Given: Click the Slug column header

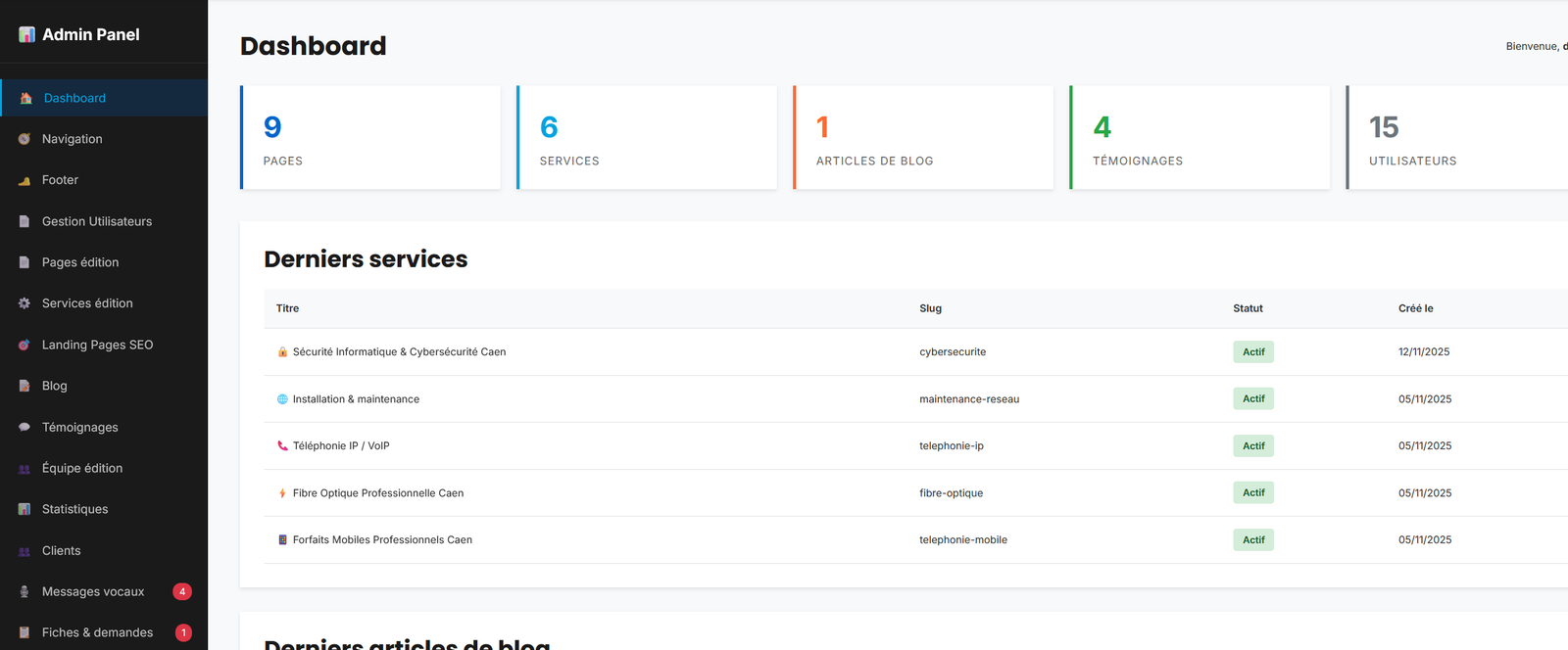Looking at the screenshot, I should [930, 308].
